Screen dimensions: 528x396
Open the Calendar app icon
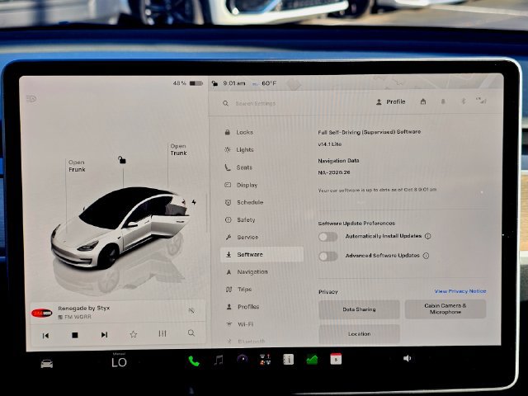tap(336, 359)
